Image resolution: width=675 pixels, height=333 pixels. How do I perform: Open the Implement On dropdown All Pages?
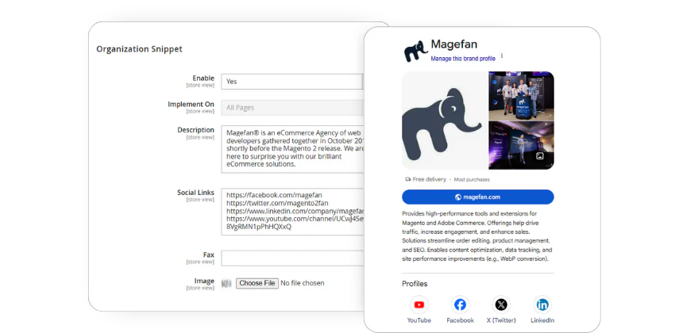click(292, 107)
